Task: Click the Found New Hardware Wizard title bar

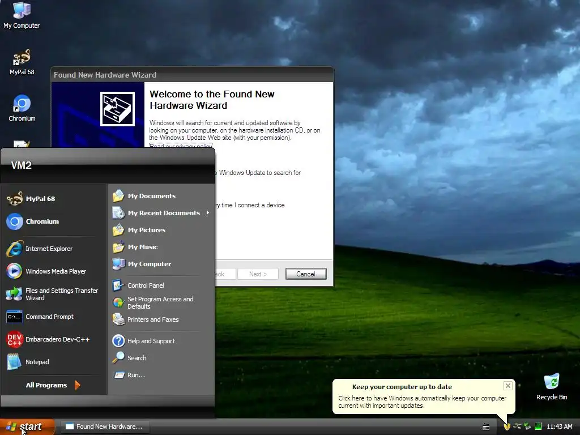Action: pyautogui.click(x=193, y=75)
